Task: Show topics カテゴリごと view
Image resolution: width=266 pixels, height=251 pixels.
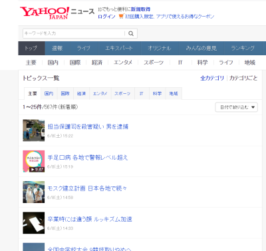Action: tap(243, 78)
